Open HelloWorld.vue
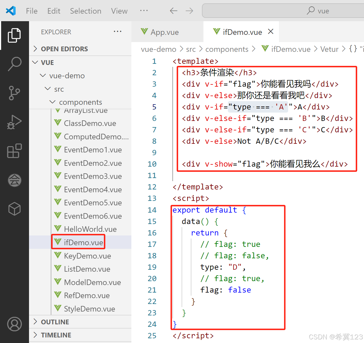The height and width of the screenshot is (343, 364). (90, 229)
